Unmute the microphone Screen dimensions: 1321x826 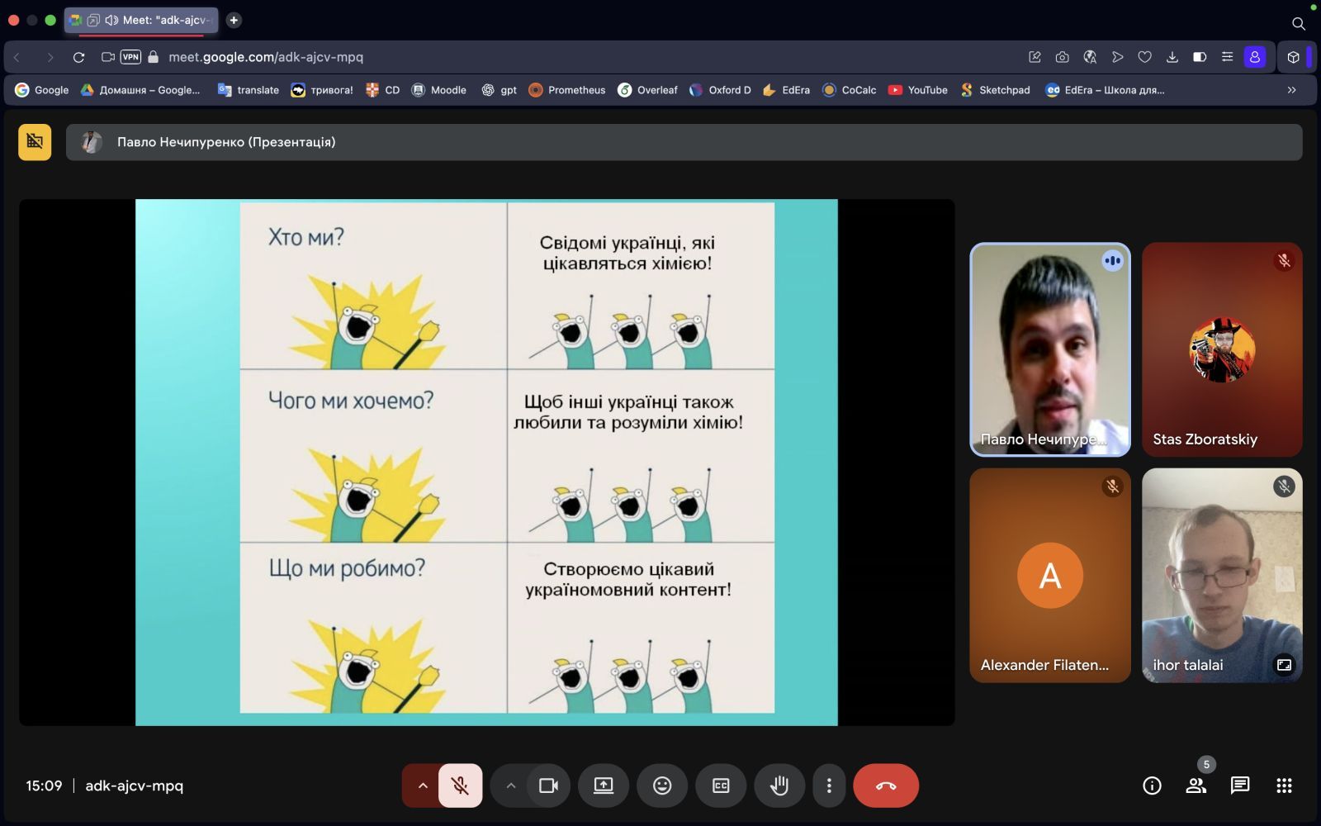[x=460, y=786]
